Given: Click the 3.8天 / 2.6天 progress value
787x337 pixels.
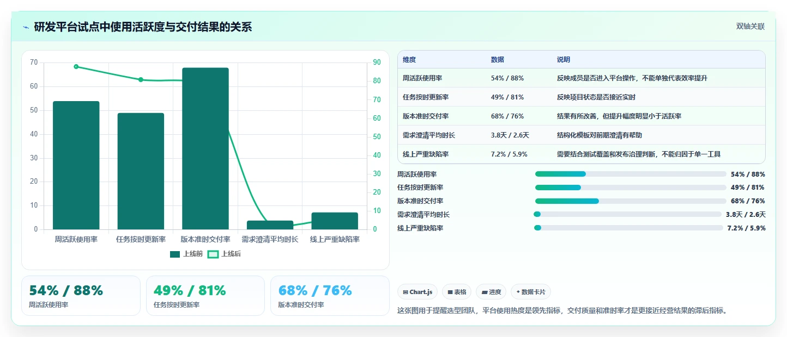Looking at the screenshot, I should (746, 215).
